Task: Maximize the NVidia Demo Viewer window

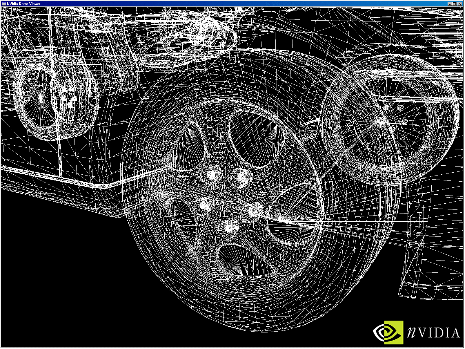Action: point(455,4)
